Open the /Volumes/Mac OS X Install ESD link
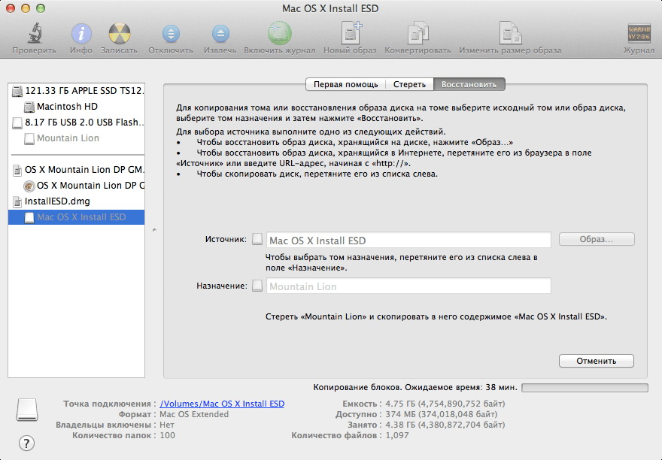 click(x=222, y=404)
